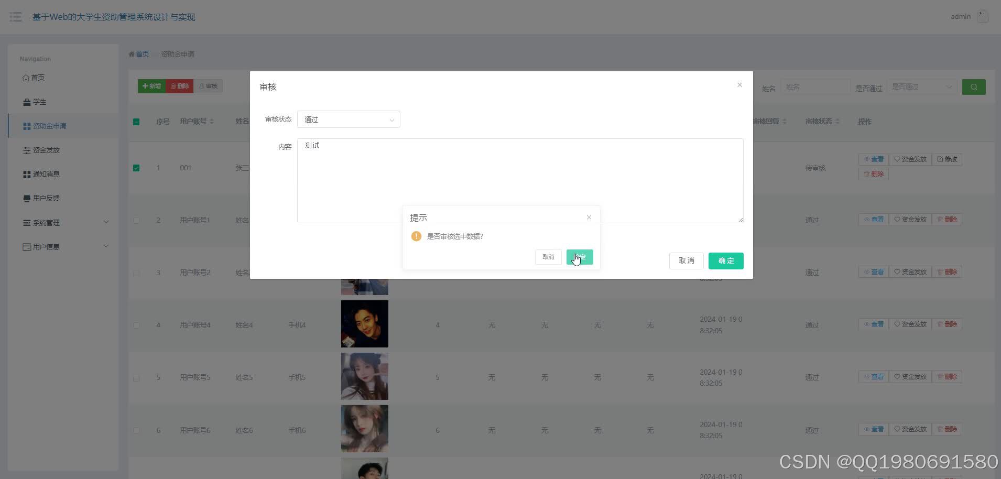Sort by the 用户账号 column arrows

(212, 122)
